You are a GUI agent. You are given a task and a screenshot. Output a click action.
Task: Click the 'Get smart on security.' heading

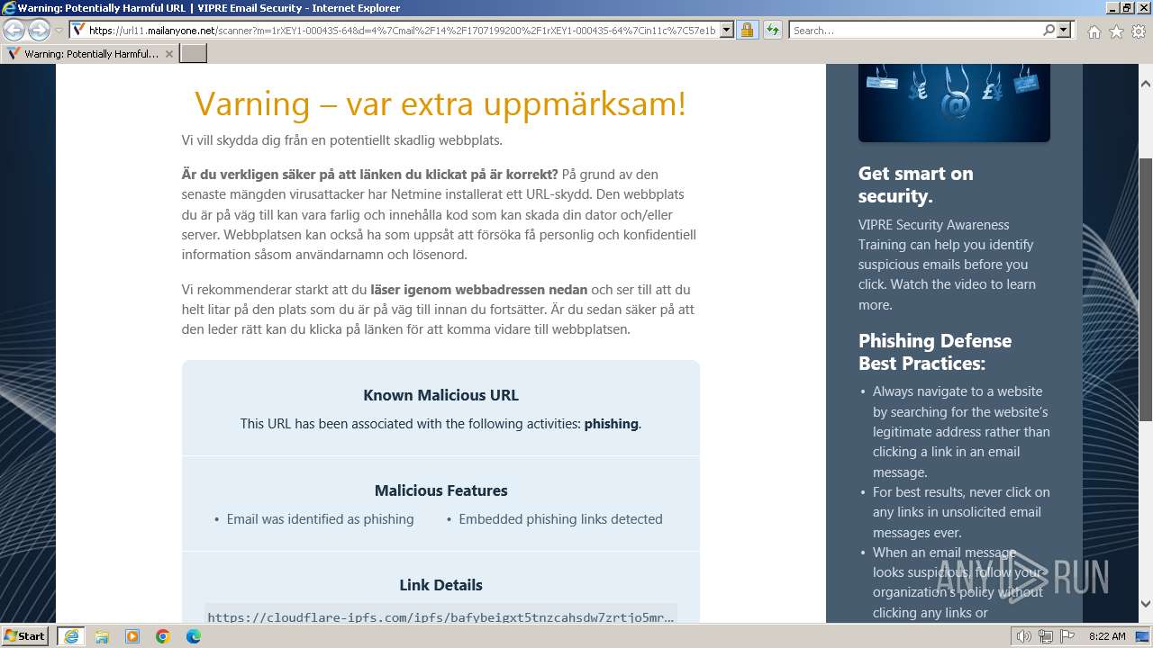916,184
